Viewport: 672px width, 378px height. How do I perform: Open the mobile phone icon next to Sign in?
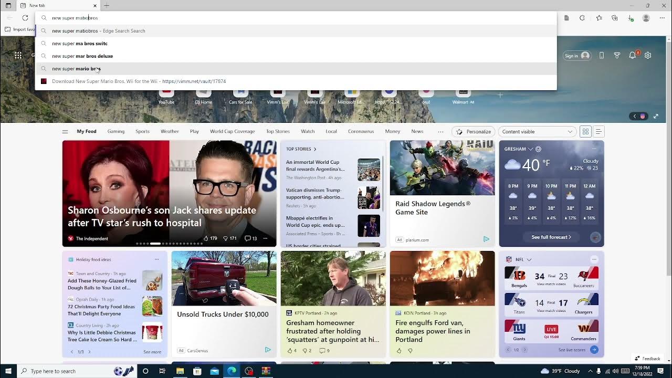tap(602, 56)
